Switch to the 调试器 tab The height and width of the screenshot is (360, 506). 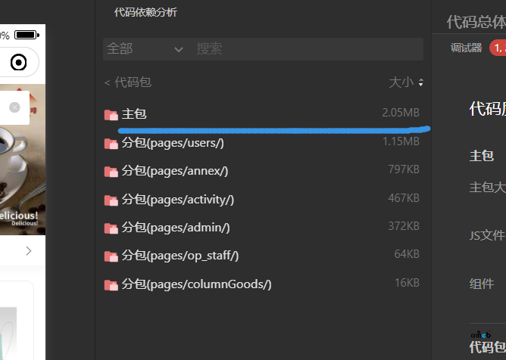click(x=466, y=48)
